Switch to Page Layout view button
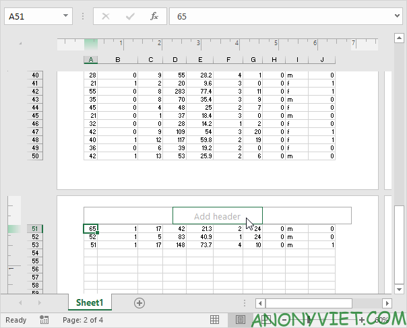Viewport: 407px width, 328px height. 241,319
